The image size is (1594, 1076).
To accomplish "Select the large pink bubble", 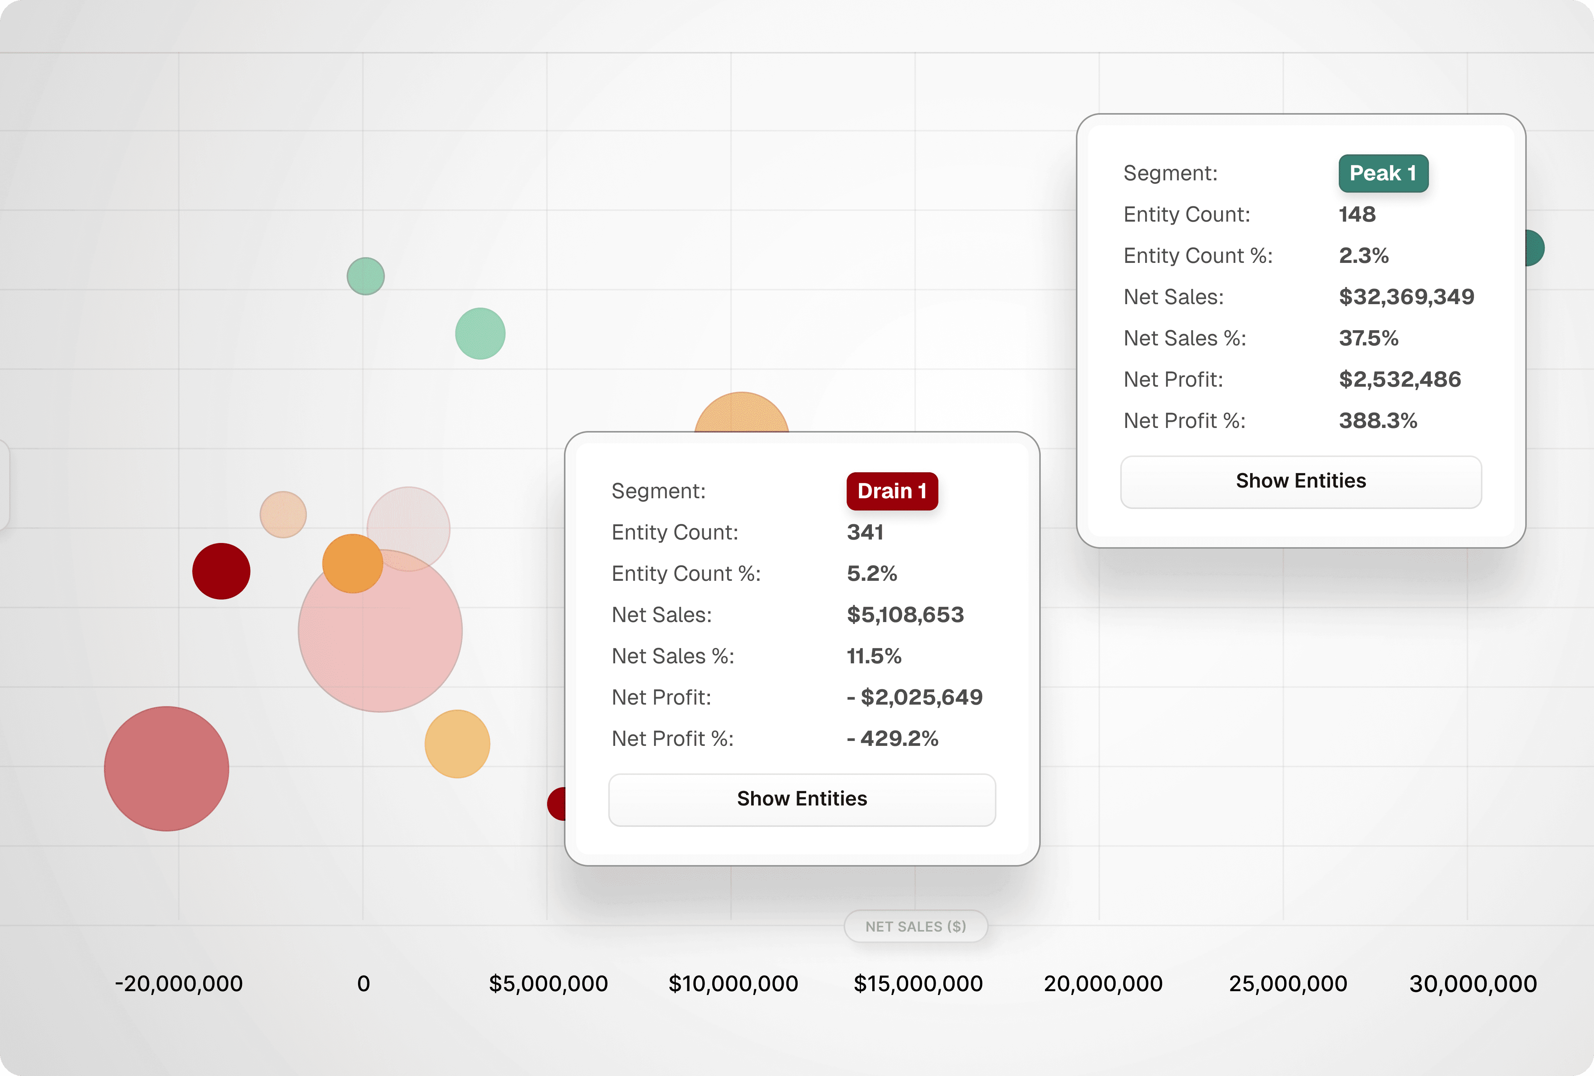I will tap(381, 651).
